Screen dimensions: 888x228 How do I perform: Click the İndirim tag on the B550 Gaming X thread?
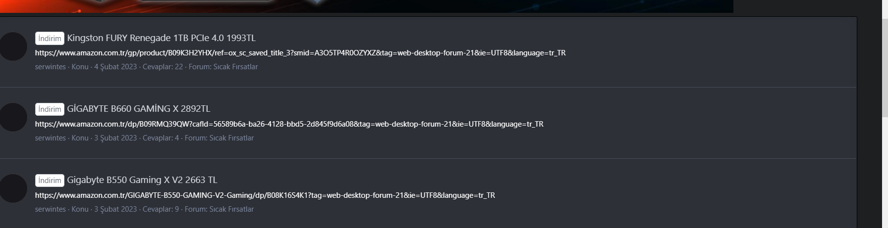point(50,180)
